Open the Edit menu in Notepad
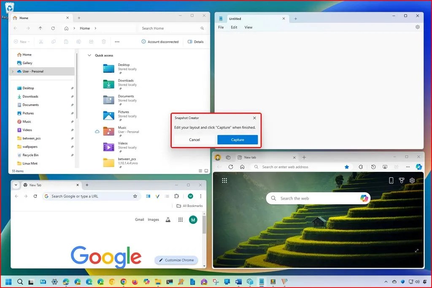This screenshot has height=288, width=432. (234, 27)
